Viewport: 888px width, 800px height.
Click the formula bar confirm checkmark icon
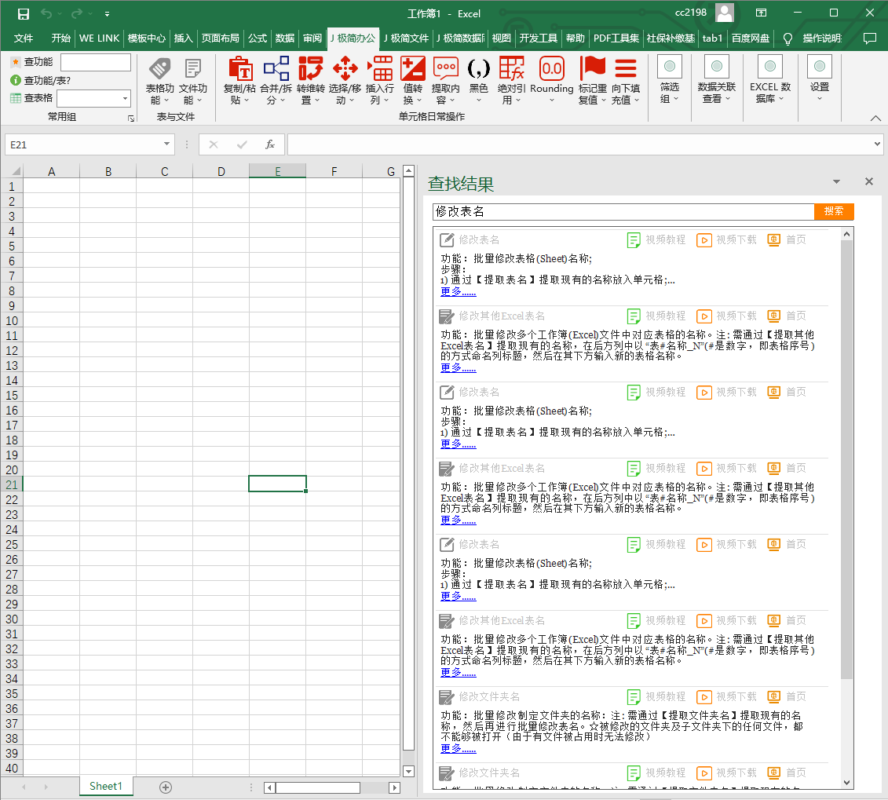tap(242, 145)
